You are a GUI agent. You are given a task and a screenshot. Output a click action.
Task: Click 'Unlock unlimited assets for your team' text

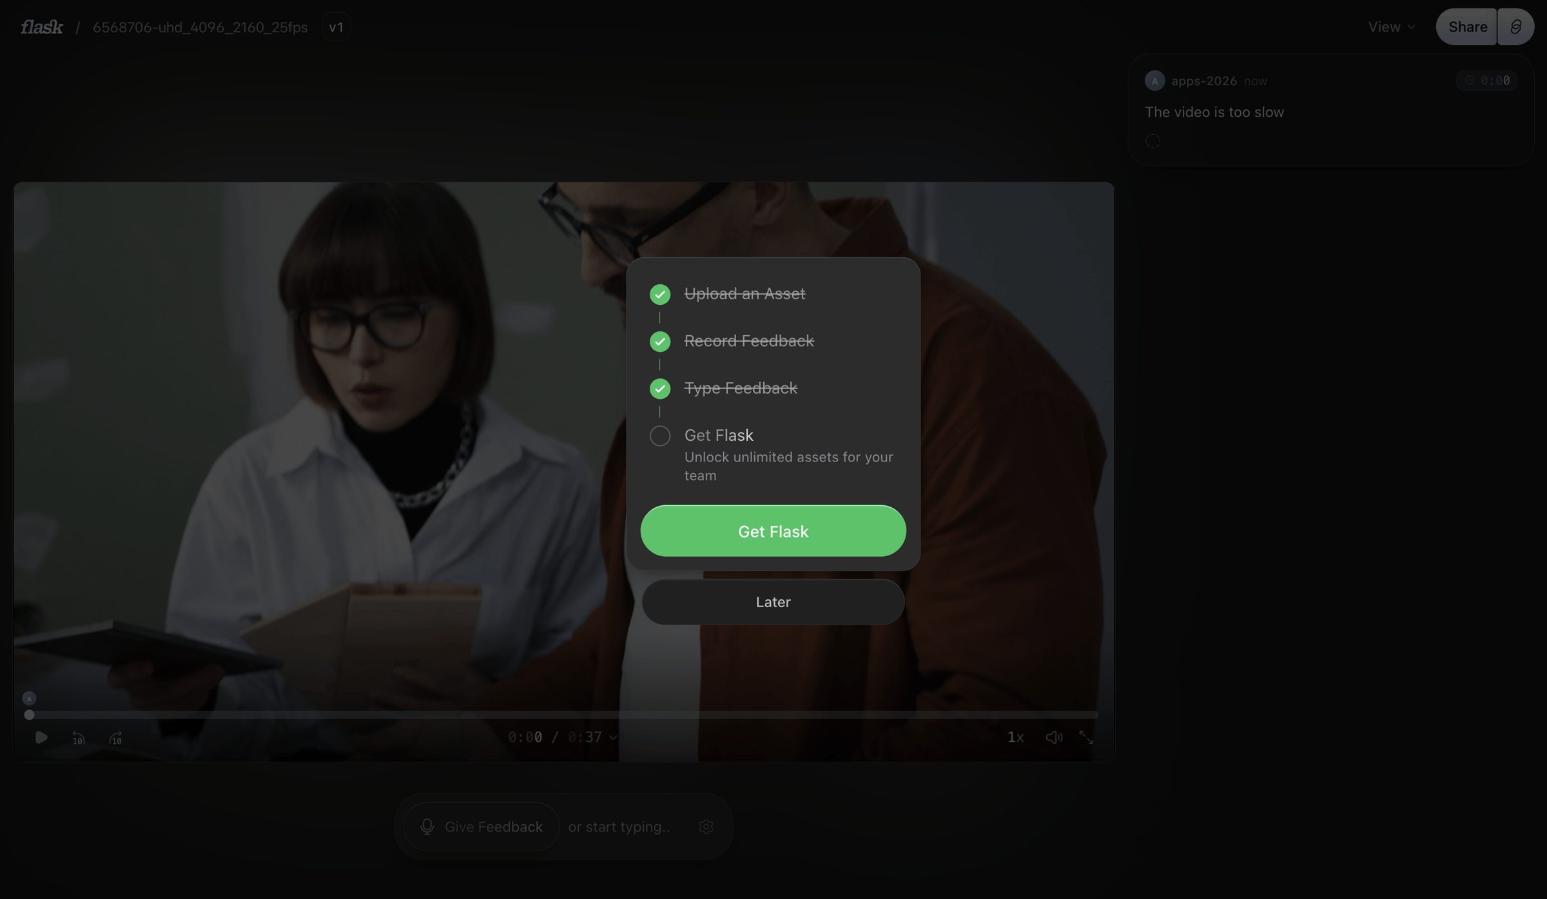point(788,466)
